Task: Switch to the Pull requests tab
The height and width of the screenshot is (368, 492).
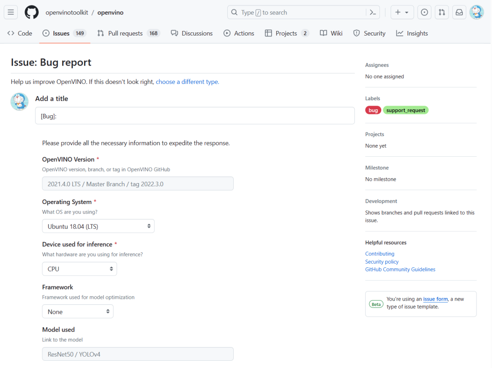Action: tap(125, 33)
